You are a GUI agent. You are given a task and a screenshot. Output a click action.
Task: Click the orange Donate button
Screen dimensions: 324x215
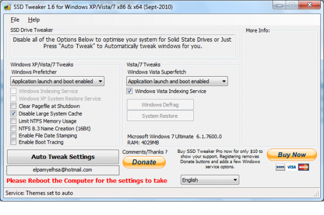[x=144, y=162]
